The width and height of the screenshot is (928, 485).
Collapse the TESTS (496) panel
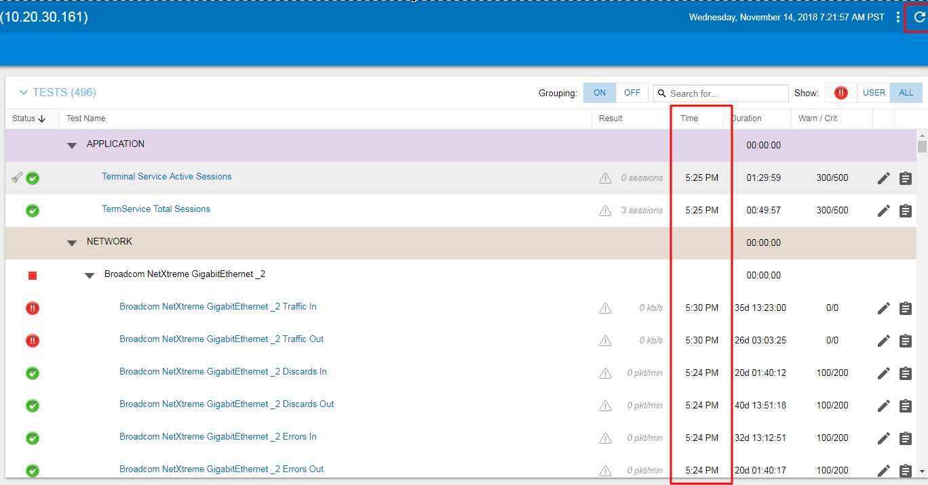click(x=24, y=93)
